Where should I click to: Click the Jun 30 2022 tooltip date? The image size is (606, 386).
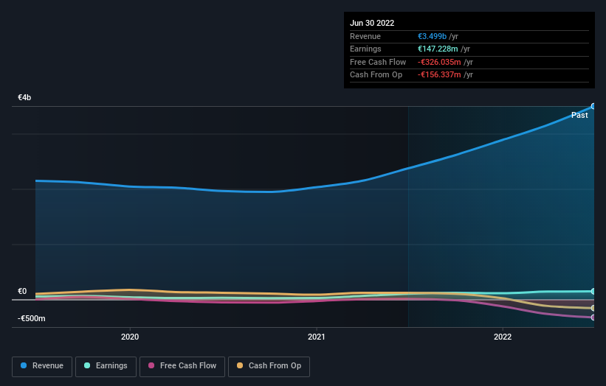(x=372, y=23)
